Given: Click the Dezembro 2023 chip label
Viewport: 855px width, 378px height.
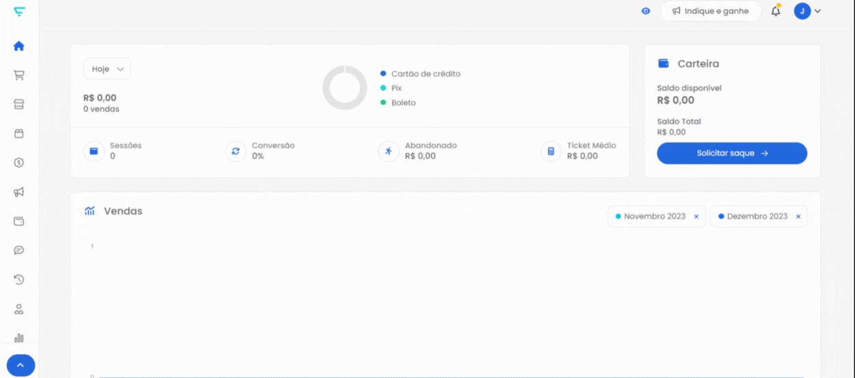Looking at the screenshot, I should pyautogui.click(x=757, y=217).
